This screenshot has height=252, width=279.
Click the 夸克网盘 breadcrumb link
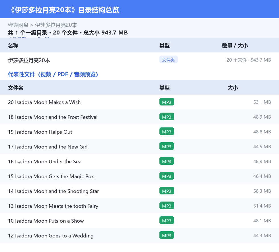[18, 25]
